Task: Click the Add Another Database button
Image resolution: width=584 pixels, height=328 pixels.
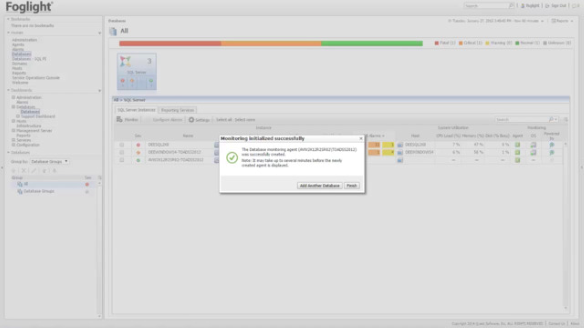Action: click(x=319, y=186)
